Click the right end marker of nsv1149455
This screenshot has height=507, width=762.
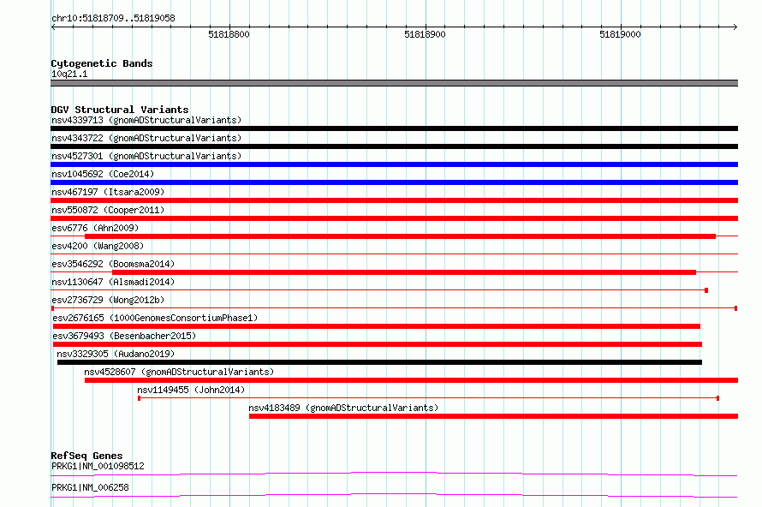[717, 398]
